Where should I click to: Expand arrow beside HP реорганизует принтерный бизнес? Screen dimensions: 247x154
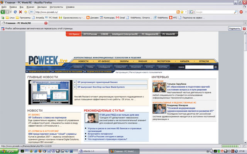tap(75, 82)
